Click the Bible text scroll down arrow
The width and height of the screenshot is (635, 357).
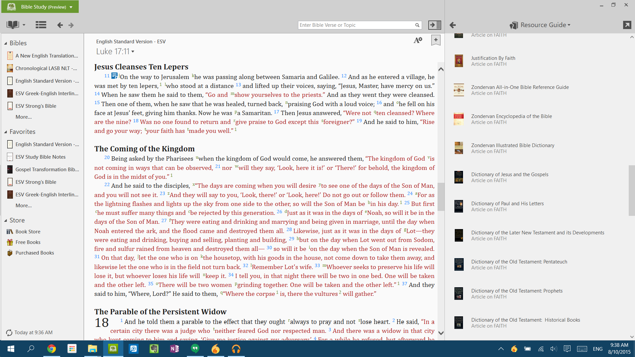pos(441,333)
